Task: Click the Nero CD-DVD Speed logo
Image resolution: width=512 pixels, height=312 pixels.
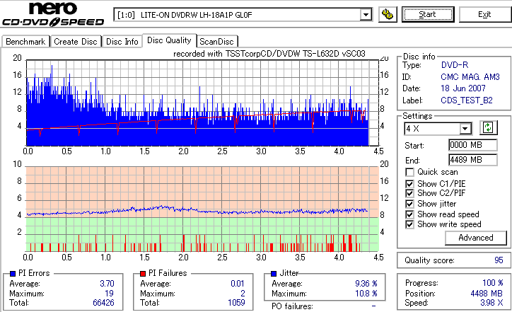Action: (x=53, y=14)
